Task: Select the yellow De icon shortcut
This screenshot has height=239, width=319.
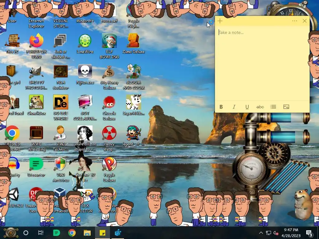Action: [x=61, y=102]
